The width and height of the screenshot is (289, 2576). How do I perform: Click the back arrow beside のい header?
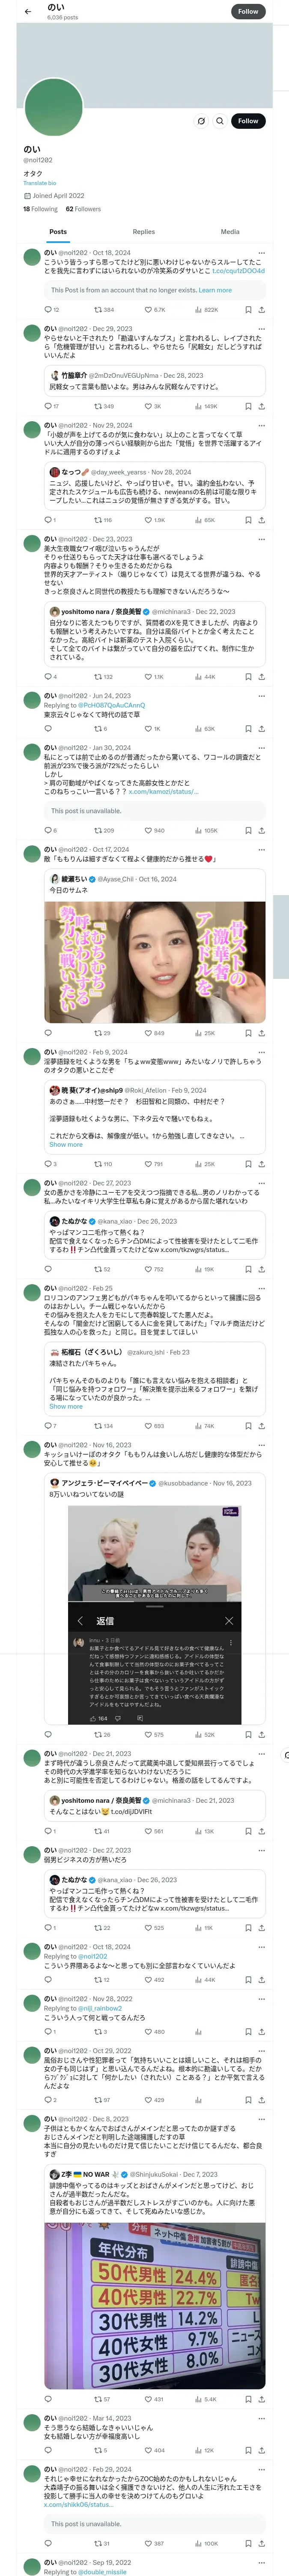28,11
